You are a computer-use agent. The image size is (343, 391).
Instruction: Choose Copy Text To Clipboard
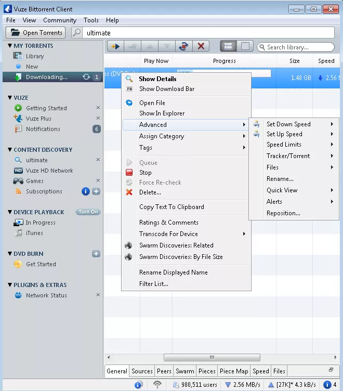pyautogui.click(x=186, y=207)
